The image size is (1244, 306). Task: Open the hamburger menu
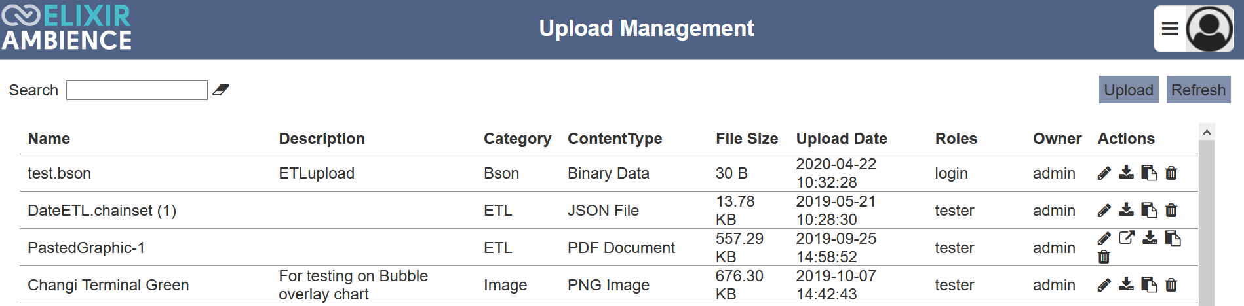click(1170, 29)
